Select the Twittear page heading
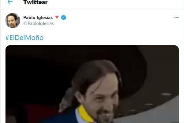 tap(36, 2)
